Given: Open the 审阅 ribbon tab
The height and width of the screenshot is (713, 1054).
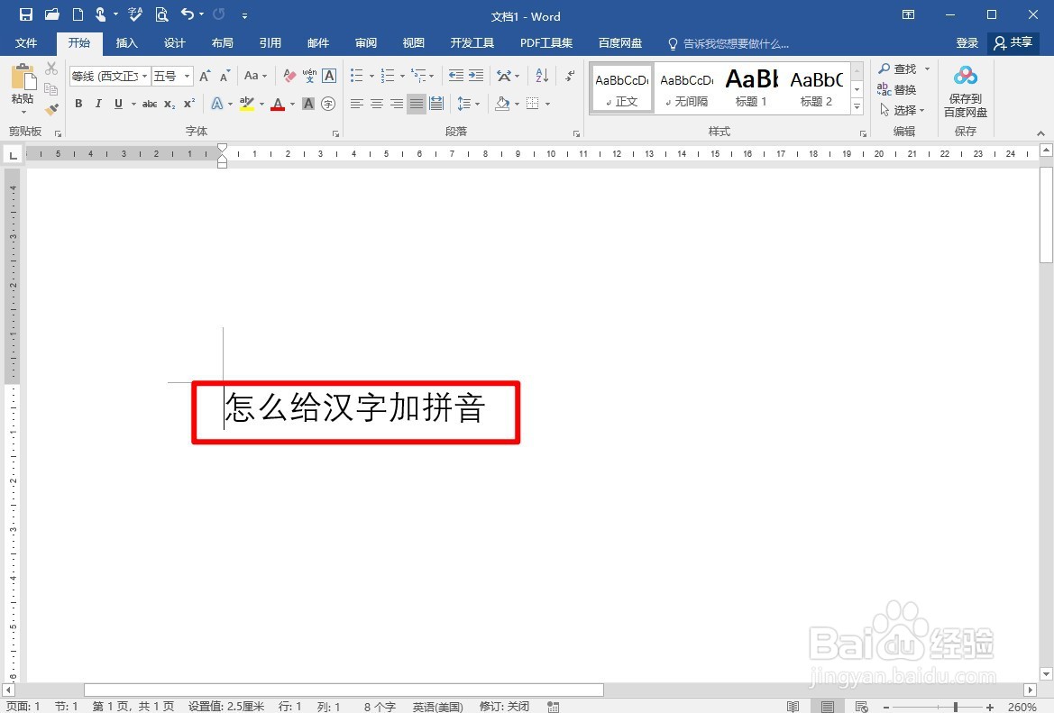Looking at the screenshot, I should tap(365, 43).
